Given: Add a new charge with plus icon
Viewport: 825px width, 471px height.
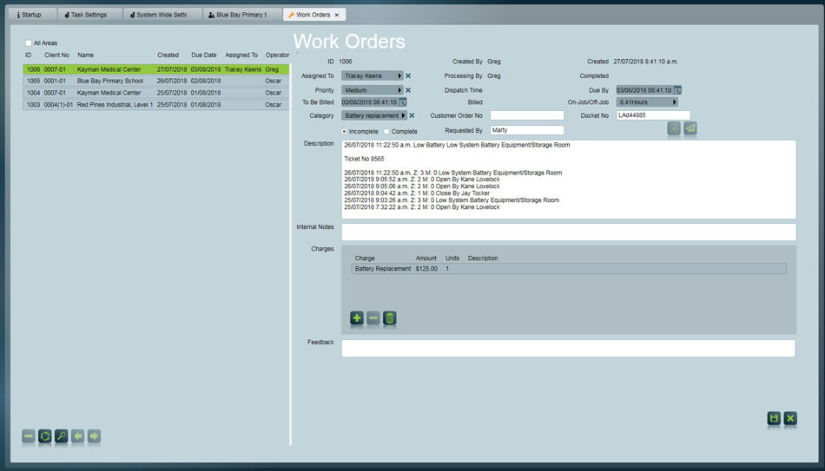Looking at the screenshot, I should click(x=357, y=318).
